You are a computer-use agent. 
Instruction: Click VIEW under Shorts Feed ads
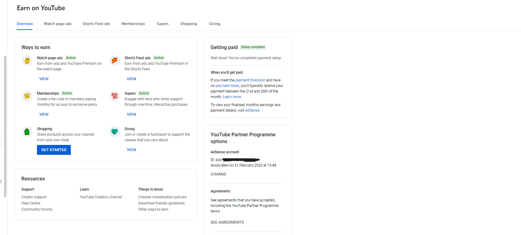[131, 79]
